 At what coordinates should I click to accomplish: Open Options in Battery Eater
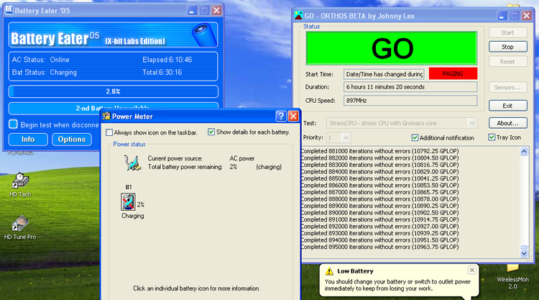tap(72, 140)
